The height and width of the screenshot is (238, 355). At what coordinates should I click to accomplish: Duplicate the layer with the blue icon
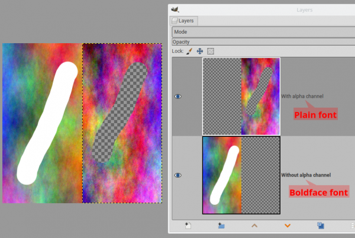tap(321, 226)
